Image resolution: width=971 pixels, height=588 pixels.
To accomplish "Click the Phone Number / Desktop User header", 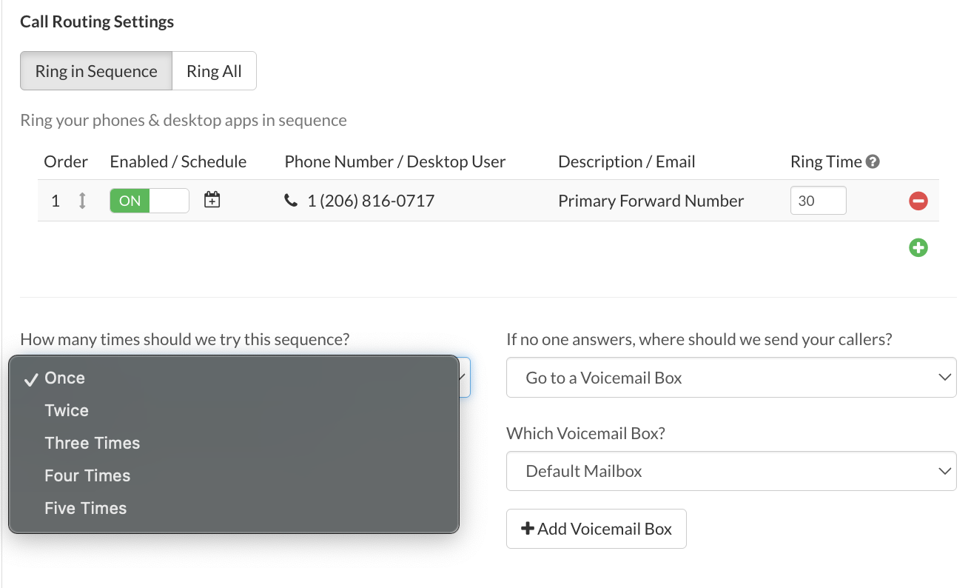I will 395,161.
